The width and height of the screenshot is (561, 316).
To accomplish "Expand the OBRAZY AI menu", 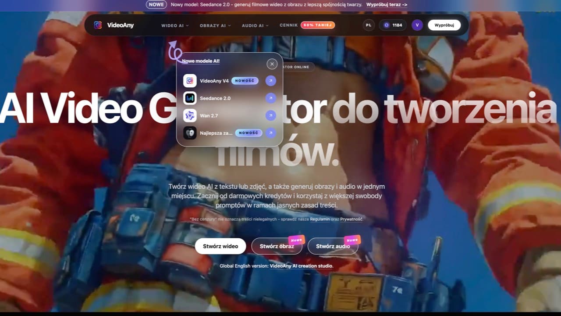I will tap(215, 25).
